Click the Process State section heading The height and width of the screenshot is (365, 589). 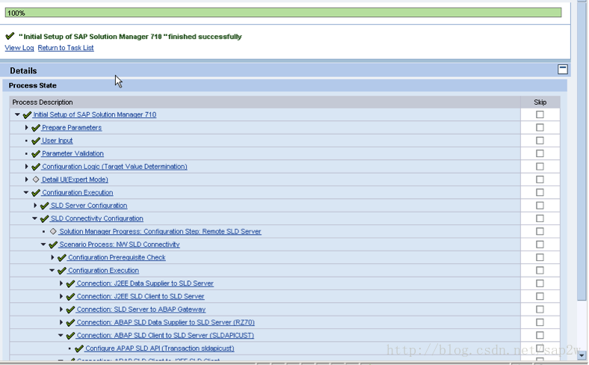[33, 85]
